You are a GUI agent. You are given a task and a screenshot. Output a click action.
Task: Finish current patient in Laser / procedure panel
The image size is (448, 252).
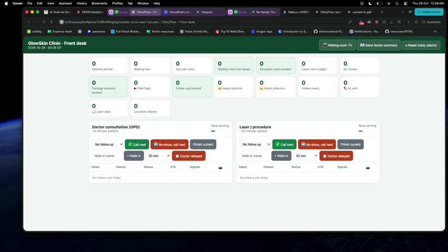pyautogui.click(x=351, y=145)
